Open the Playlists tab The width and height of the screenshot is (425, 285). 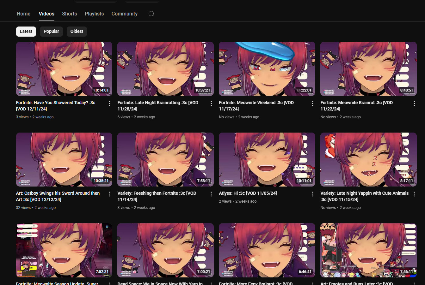click(x=94, y=14)
